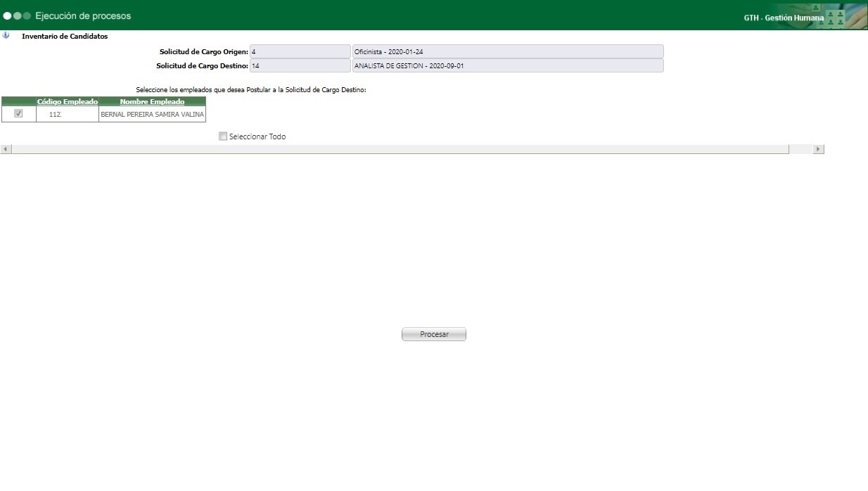Toggle the checkbox for employee BERNAL PEREIRA
868x491 pixels.
pos(18,113)
